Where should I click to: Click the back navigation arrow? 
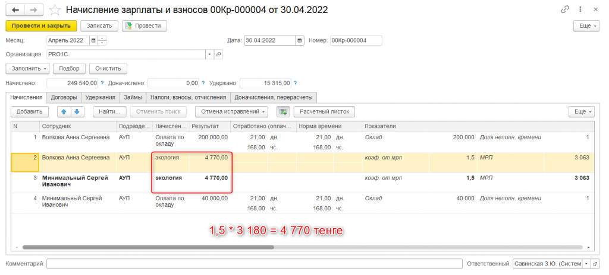click(x=15, y=10)
